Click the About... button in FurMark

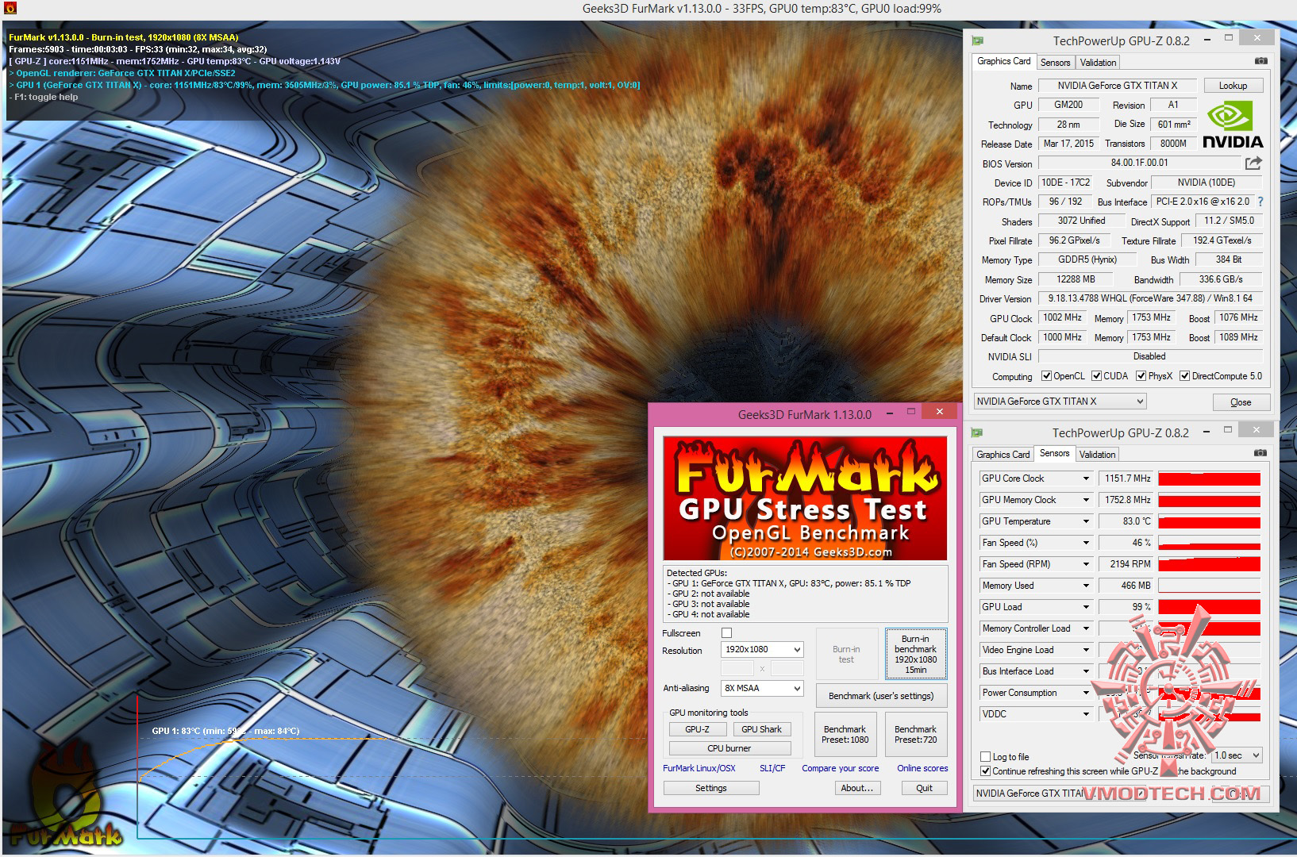point(857,788)
